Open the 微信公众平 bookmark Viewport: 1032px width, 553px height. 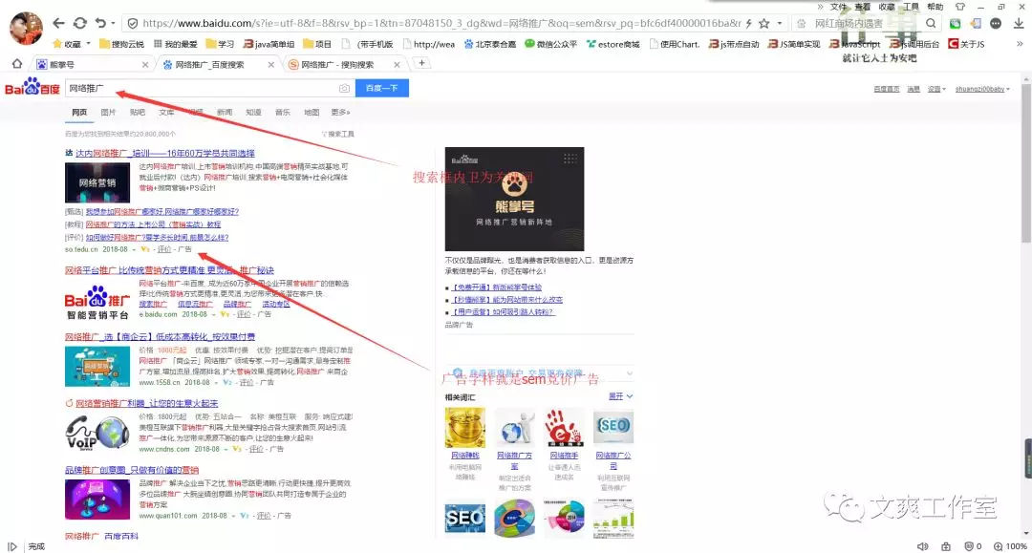551,44
